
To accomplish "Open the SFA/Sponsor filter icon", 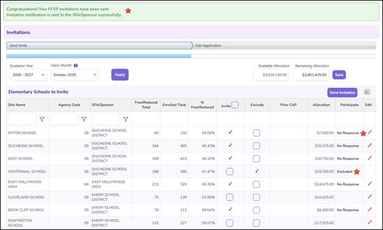I will pyautogui.click(x=126, y=119).
